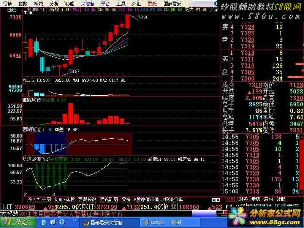Click the 73.30 high price label on chart
This screenshot has width=304, height=228.
(x=143, y=17)
